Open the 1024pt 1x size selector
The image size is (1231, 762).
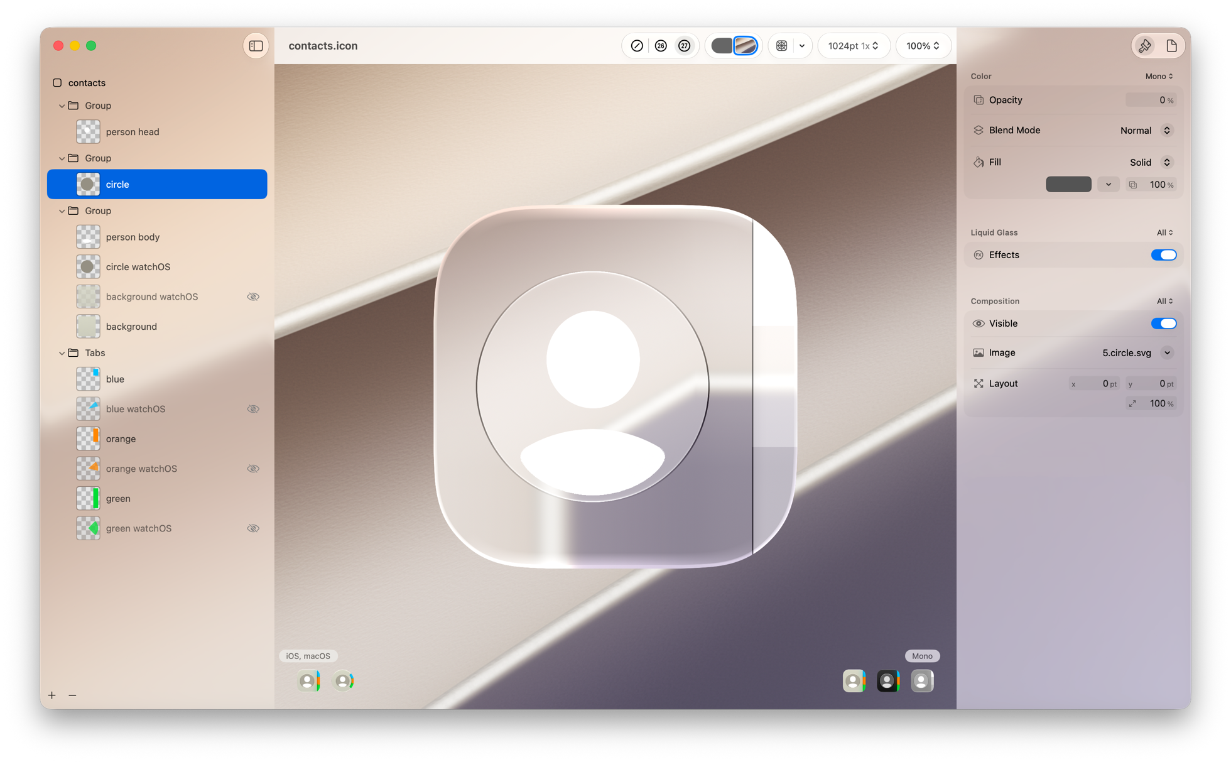coord(854,46)
